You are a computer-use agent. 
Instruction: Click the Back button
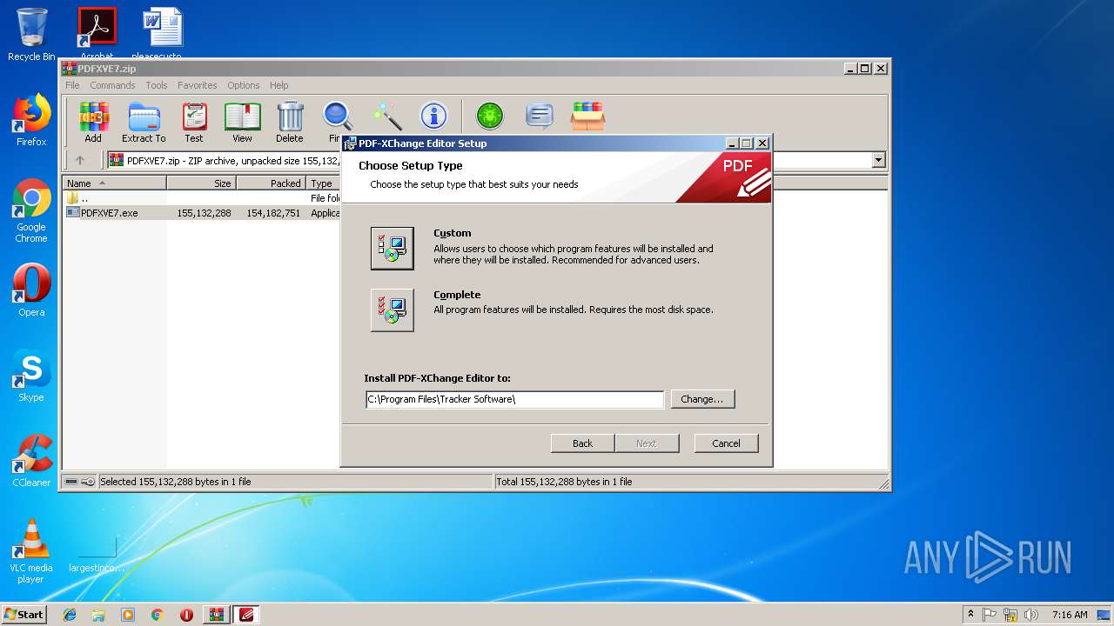(582, 443)
